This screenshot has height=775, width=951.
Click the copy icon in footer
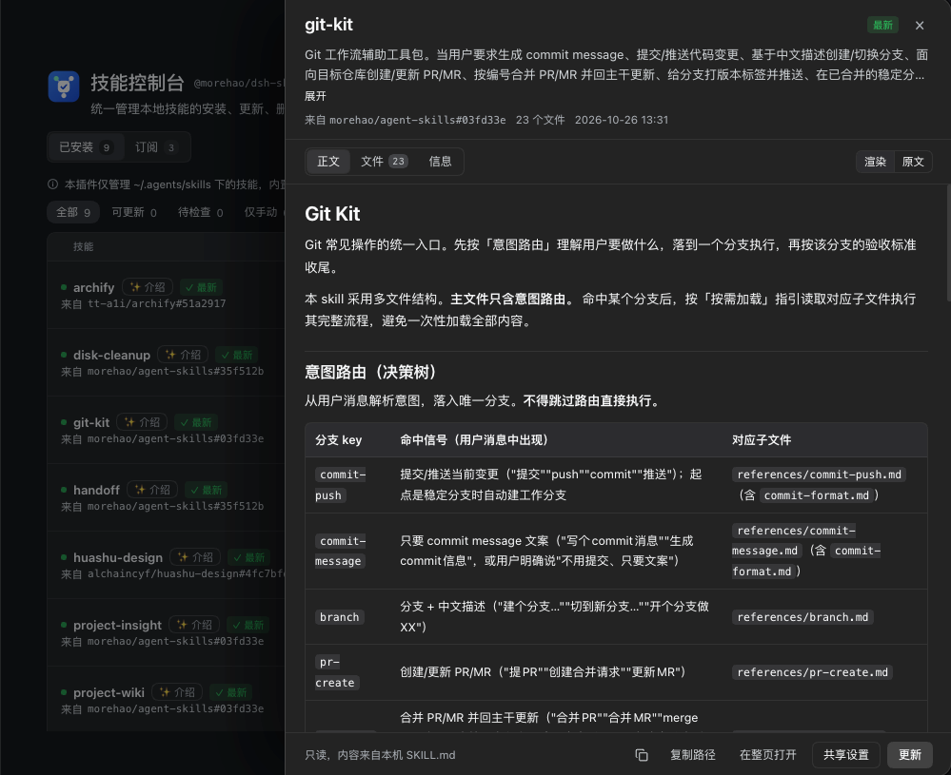click(x=641, y=755)
